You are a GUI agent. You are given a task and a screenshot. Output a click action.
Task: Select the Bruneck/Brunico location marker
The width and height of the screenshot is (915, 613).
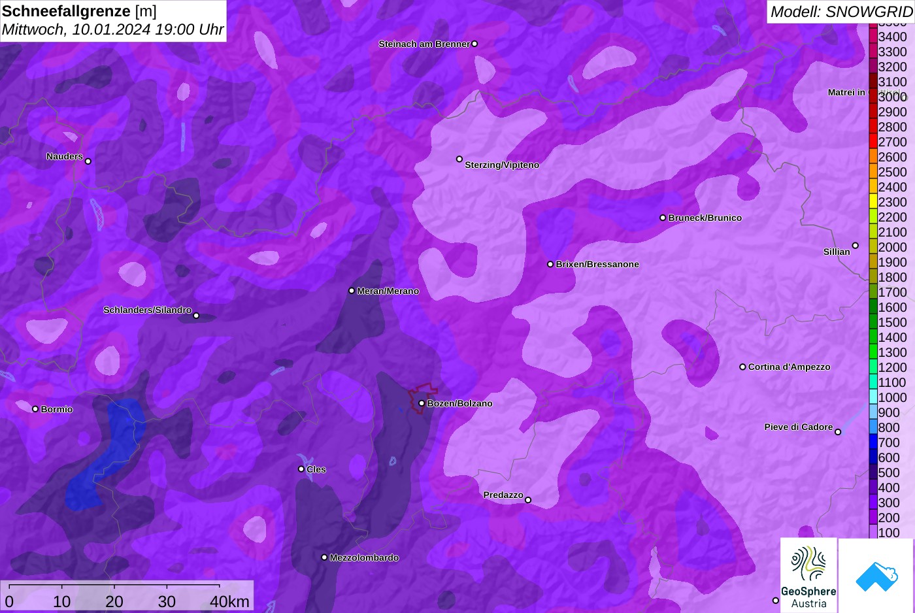pyautogui.click(x=663, y=218)
